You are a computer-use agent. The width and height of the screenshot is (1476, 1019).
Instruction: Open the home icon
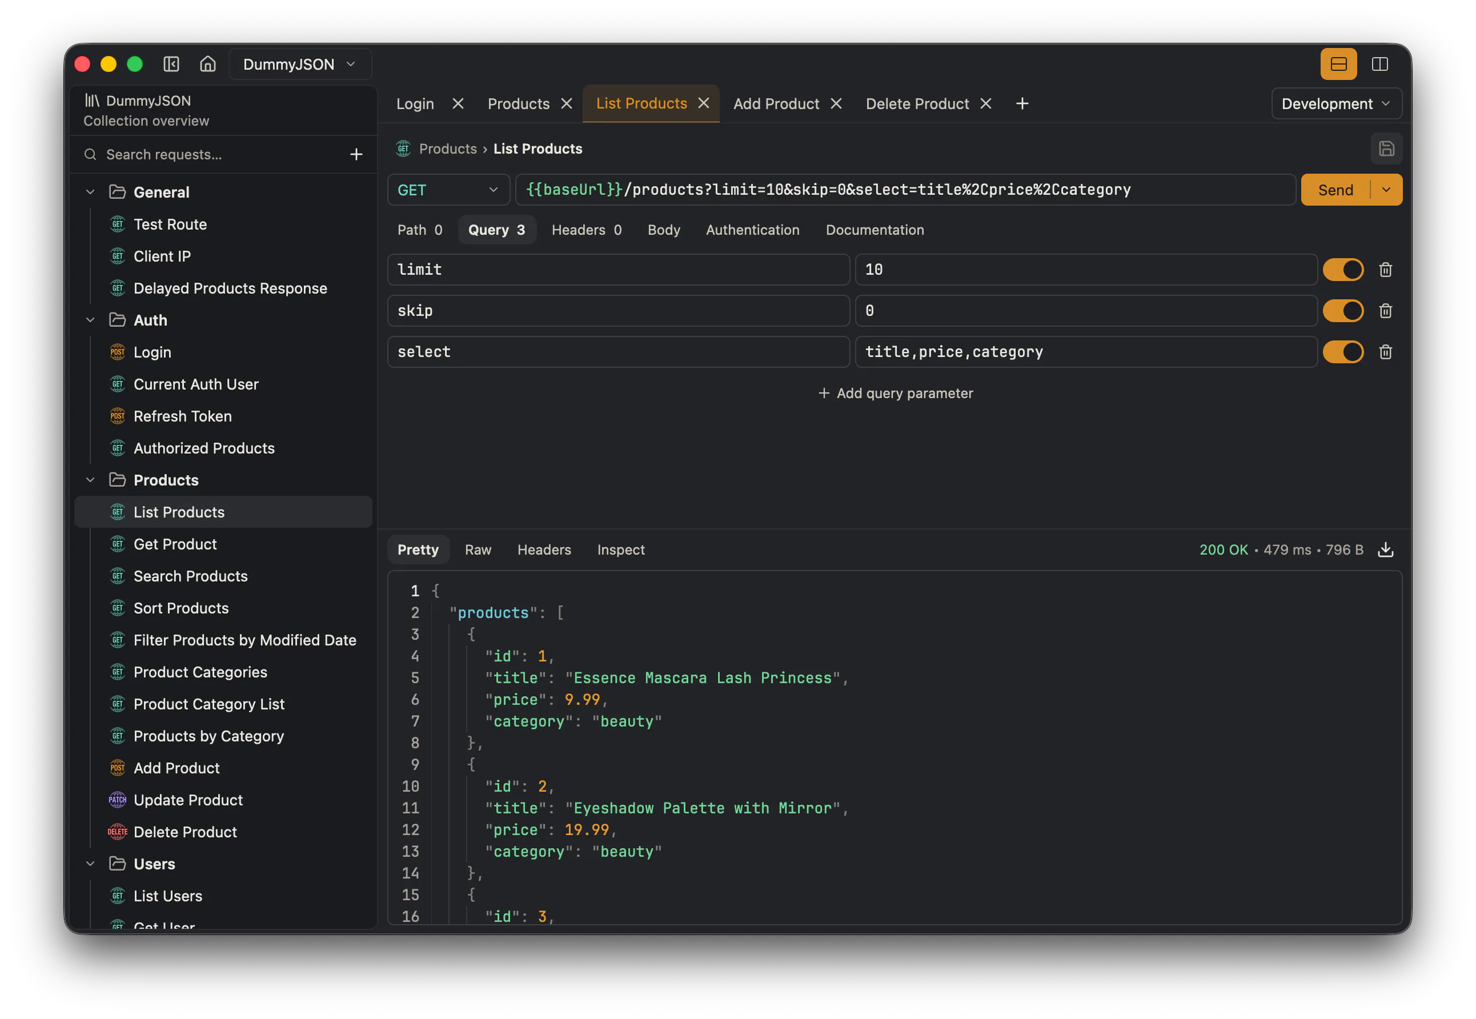(x=207, y=65)
